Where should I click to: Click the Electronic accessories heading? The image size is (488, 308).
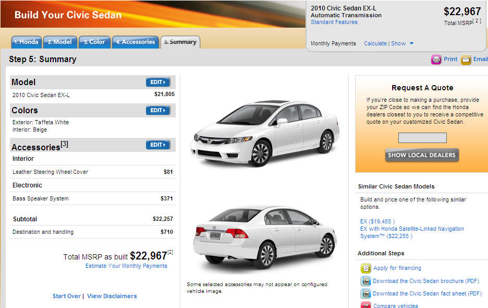(27, 185)
